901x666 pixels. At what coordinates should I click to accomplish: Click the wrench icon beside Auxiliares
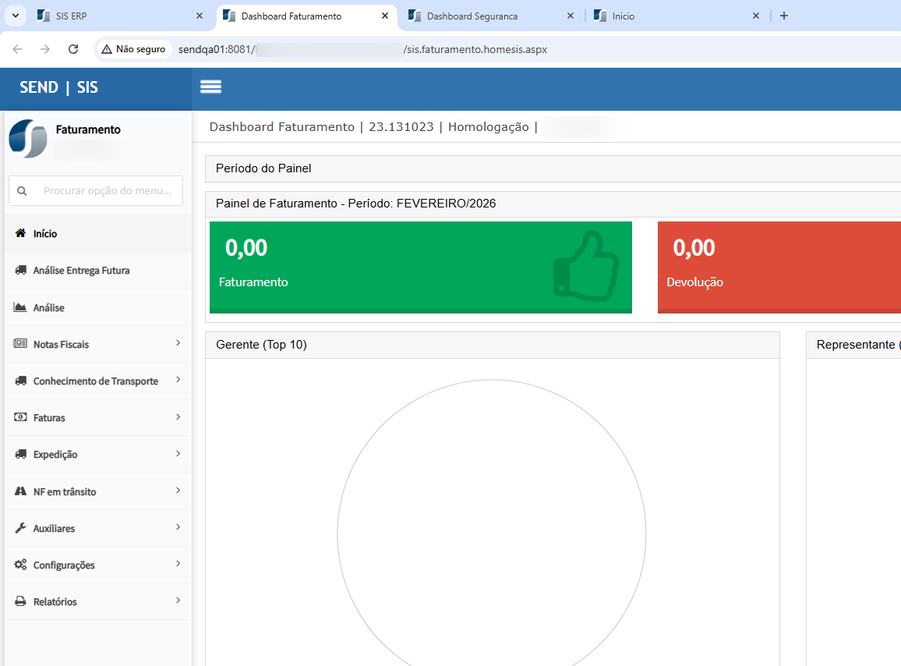[x=20, y=529]
